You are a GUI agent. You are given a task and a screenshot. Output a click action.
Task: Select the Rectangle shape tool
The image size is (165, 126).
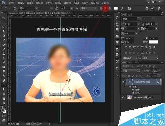click(x=4, y=94)
